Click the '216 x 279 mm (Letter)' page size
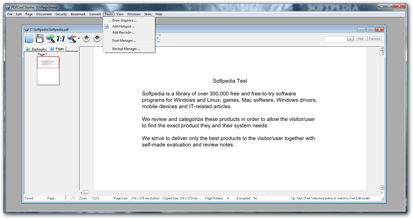 (x=145, y=198)
